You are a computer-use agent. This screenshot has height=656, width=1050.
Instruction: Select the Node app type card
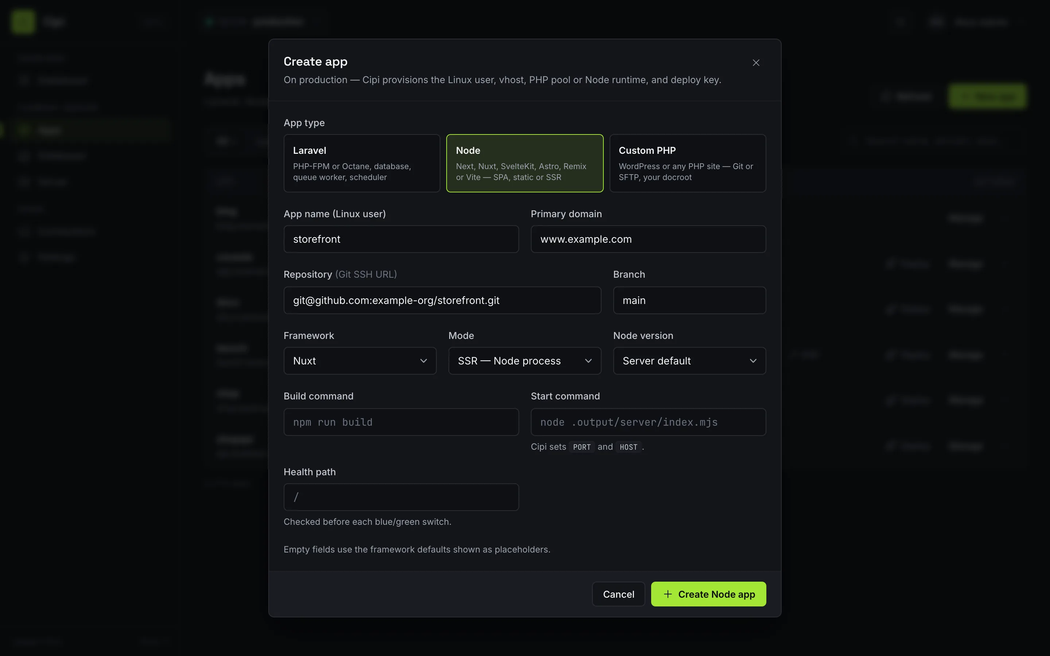click(x=525, y=163)
